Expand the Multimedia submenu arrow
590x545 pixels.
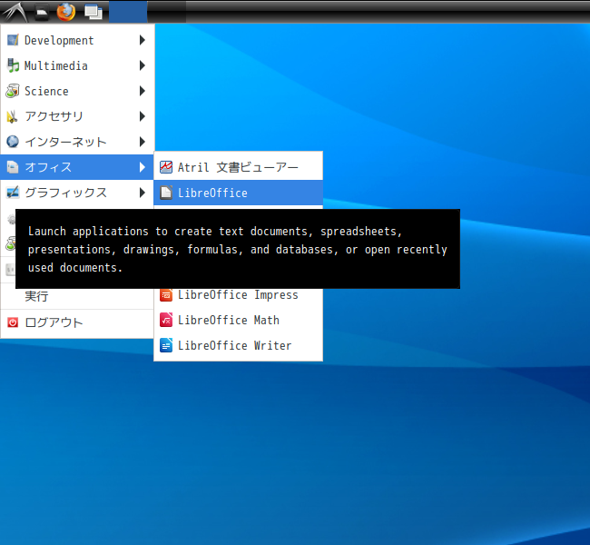click(143, 65)
